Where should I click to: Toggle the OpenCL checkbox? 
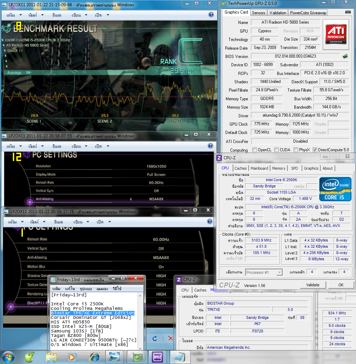(x=254, y=150)
